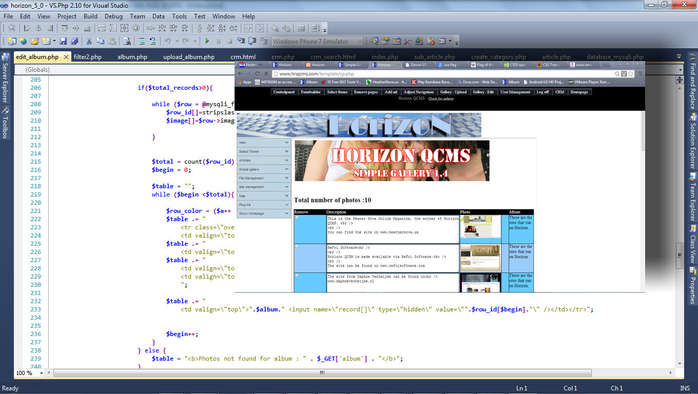This screenshot has height=394, width=698.
Task: Open the Debug menu
Action: click(x=113, y=16)
